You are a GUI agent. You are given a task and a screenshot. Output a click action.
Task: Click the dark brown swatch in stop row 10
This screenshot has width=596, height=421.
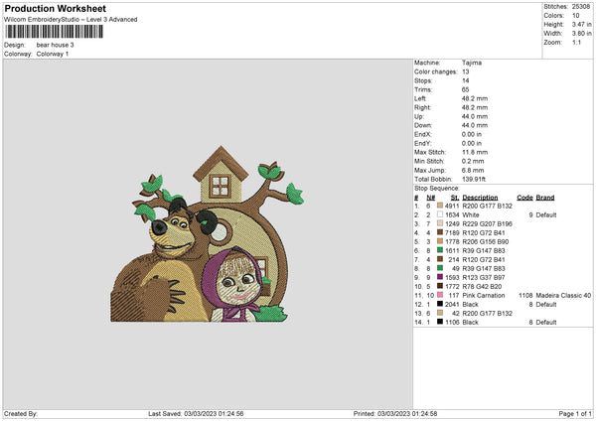click(x=440, y=286)
